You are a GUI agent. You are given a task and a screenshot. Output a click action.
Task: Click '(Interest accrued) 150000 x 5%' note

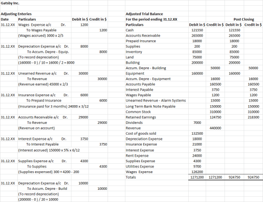(49, 150)
